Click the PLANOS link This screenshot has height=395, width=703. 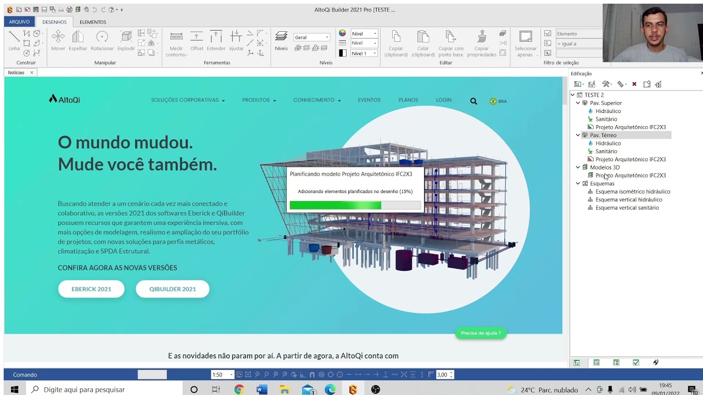tap(408, 100)
